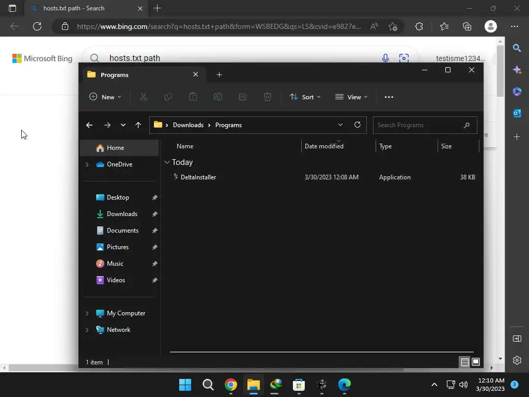This screenshot has height=397, width=529.
Task: Open Chrome from the taskbar
Action: click(x=231, y=385)
